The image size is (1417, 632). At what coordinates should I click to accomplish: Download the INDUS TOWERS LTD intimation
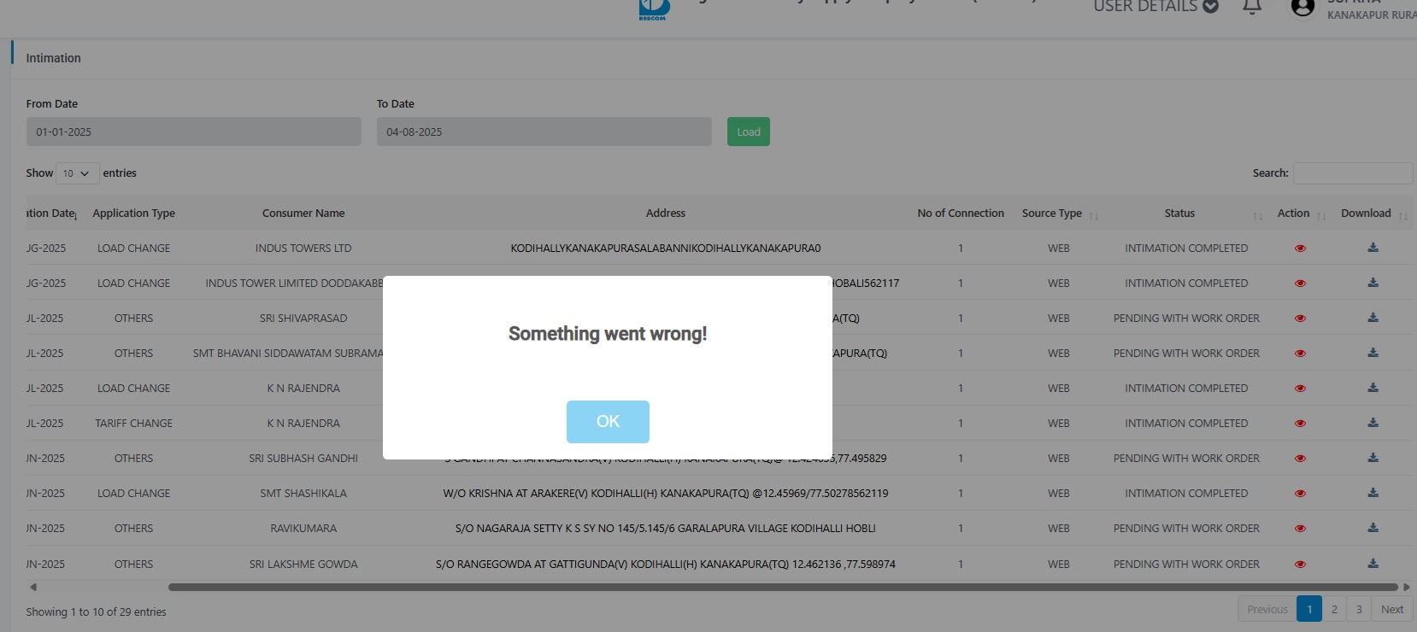coord(1373,248)
